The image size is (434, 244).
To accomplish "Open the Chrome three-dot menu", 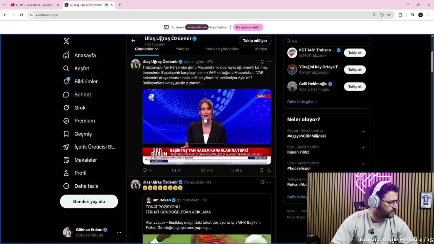I will [429, 15].
